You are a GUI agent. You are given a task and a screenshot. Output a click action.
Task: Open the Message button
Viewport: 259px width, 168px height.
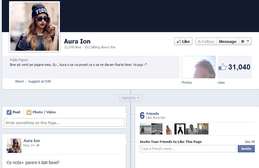click(228, 41)
